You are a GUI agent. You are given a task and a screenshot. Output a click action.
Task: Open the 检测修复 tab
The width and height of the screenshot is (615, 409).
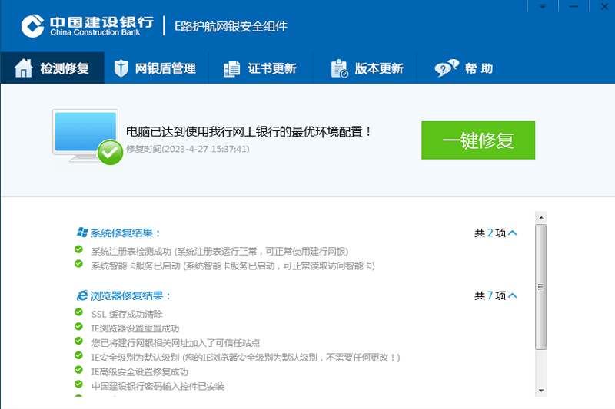52,68
